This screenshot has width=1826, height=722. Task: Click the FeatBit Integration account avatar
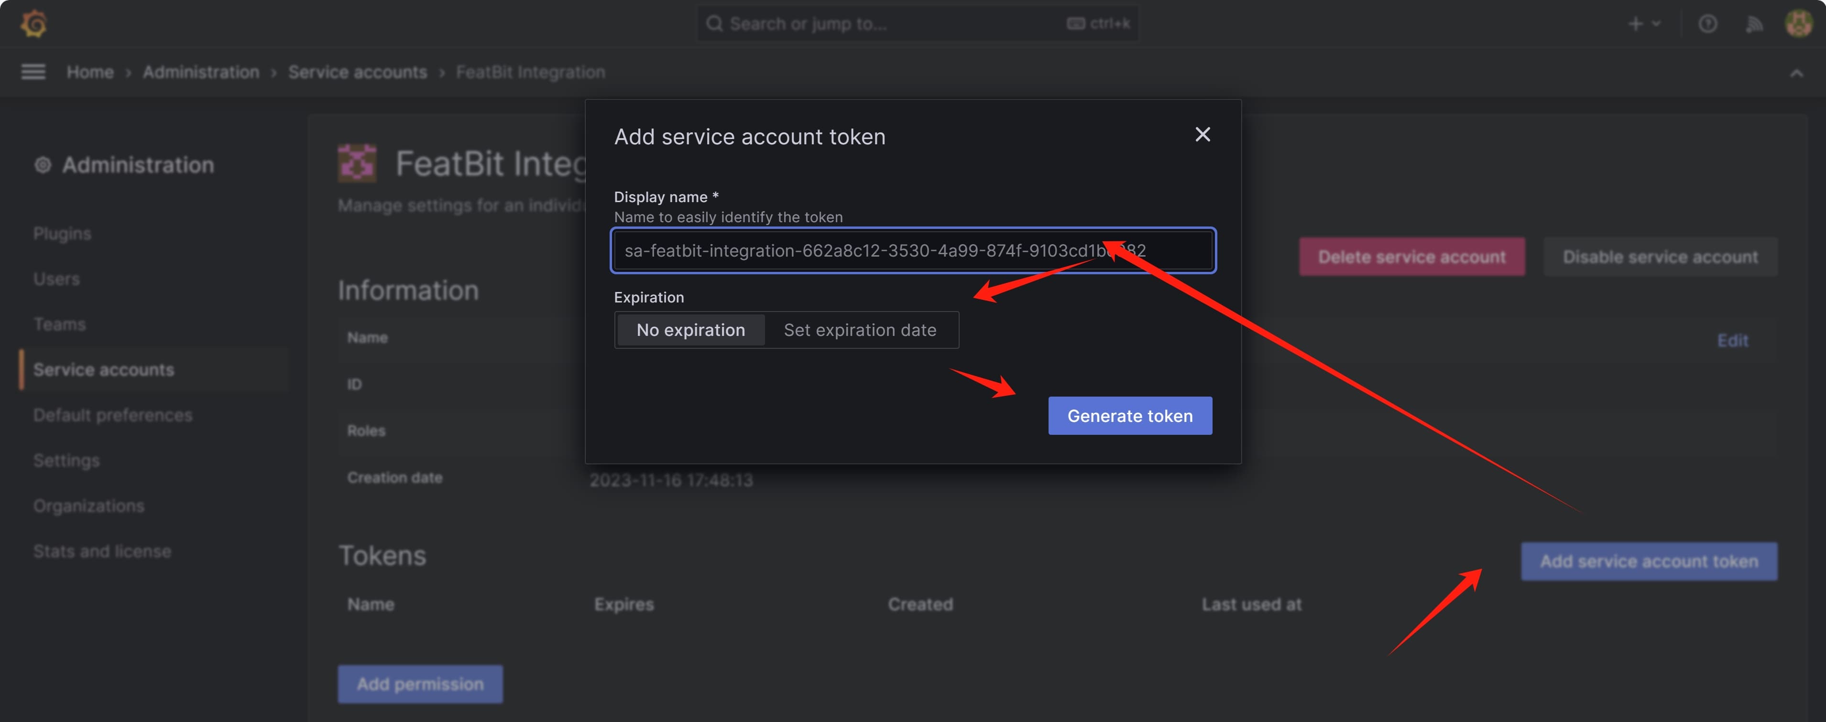tap(357, 163)
